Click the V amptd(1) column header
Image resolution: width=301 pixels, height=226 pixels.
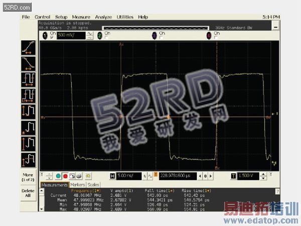[122, 191]
